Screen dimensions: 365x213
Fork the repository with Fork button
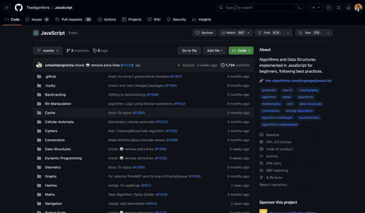tap(269, 33)
